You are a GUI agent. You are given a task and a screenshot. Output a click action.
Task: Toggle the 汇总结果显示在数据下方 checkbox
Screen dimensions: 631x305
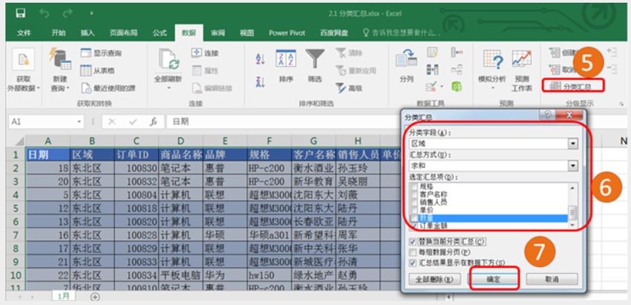[x=413, y=263]
